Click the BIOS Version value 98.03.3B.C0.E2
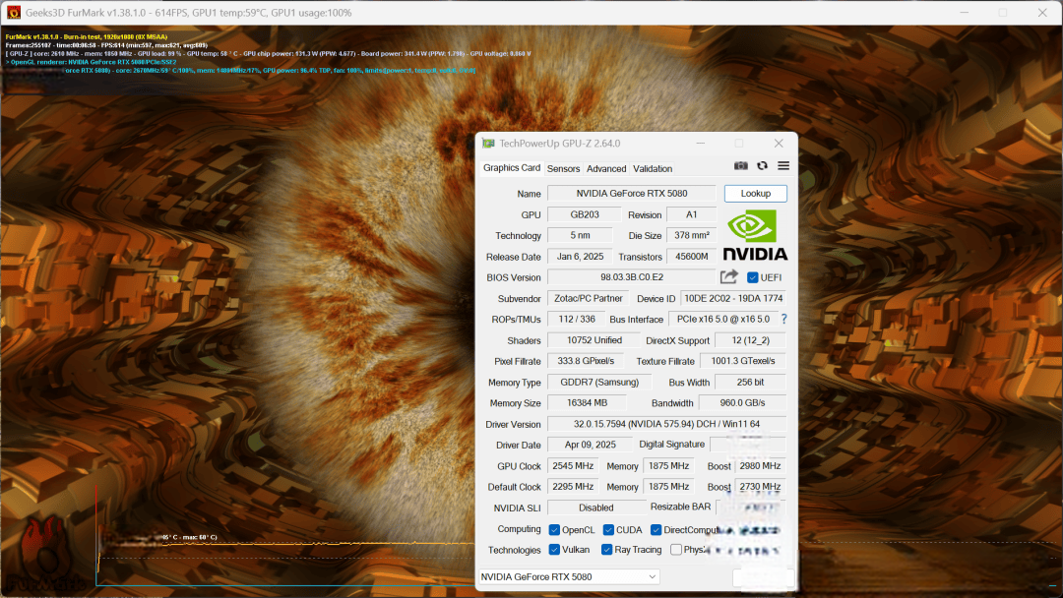The image size is (1063, 598). (632, 277)
